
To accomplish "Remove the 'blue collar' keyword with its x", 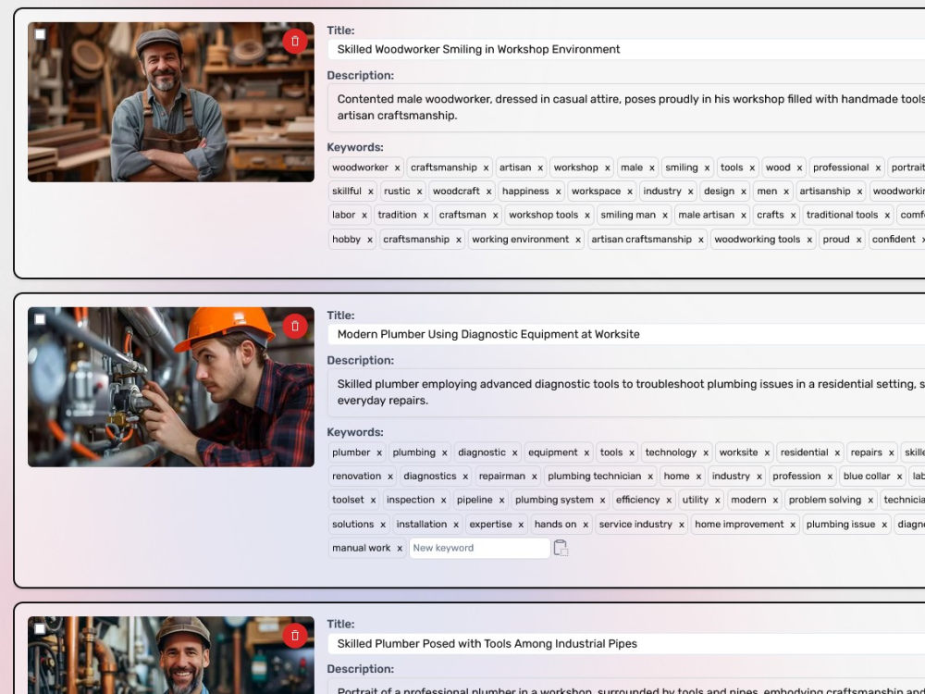I will 899,477.
